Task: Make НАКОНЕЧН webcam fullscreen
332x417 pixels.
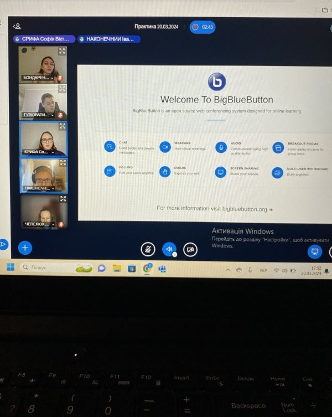Action: (x=63, y=163)
